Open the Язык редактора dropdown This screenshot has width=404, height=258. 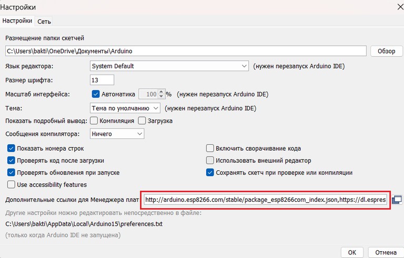pyautogui.click(x=169, y=66)
